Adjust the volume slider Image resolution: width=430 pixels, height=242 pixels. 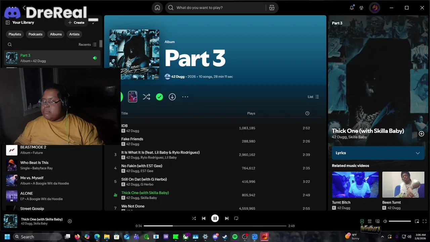(400, 221)
